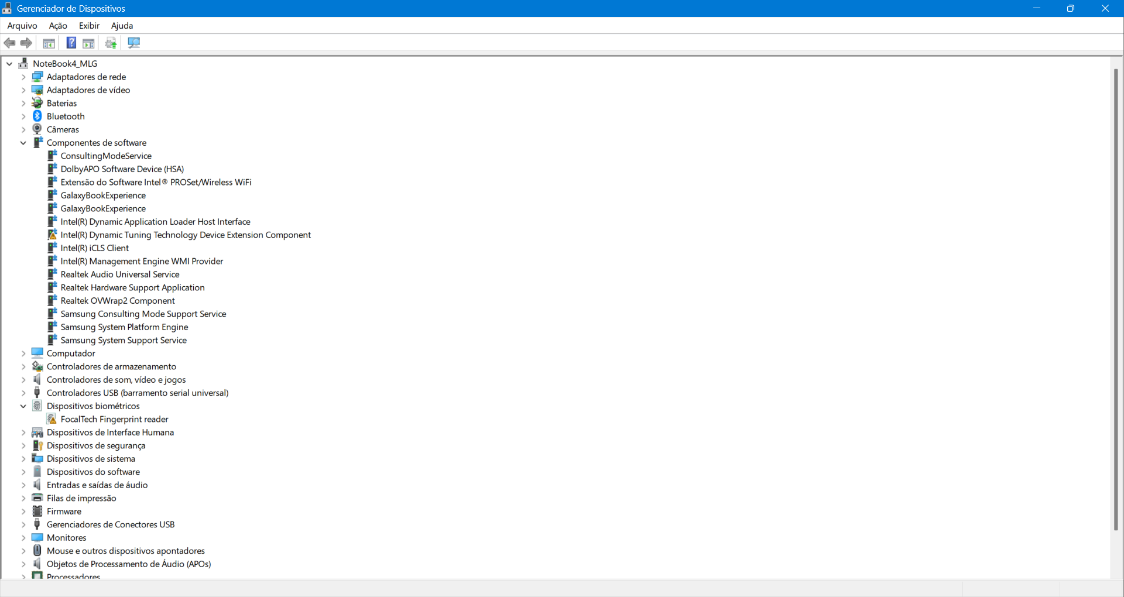The image size is (1124, 597).
Task: Click the Adaptadores de rede icon
Action: click(x=37, y=77)
